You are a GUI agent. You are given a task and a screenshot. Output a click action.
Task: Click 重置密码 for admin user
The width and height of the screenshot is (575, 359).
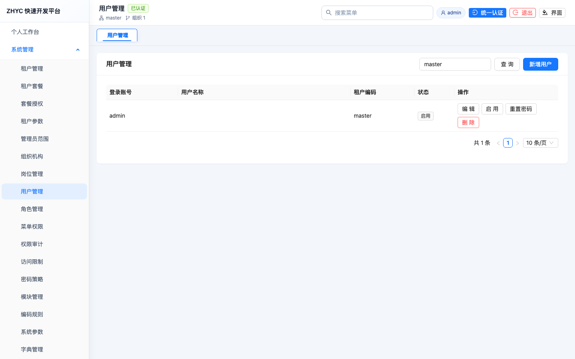click(x=521, y=109)
